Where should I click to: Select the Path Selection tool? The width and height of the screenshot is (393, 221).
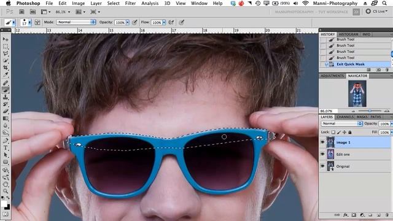tap(6, 155)
